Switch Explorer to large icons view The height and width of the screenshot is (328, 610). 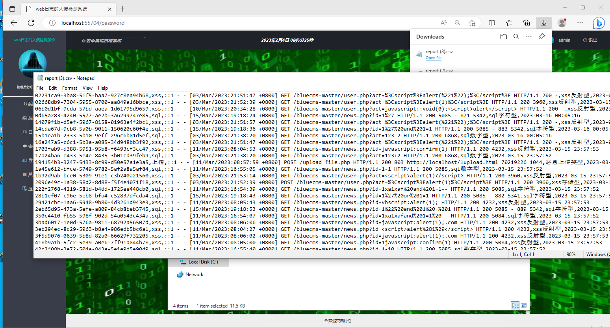[x=524, y=306]
